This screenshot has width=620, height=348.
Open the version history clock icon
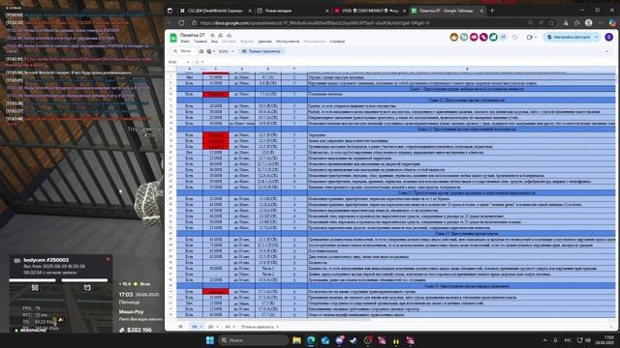pos(514,37)
